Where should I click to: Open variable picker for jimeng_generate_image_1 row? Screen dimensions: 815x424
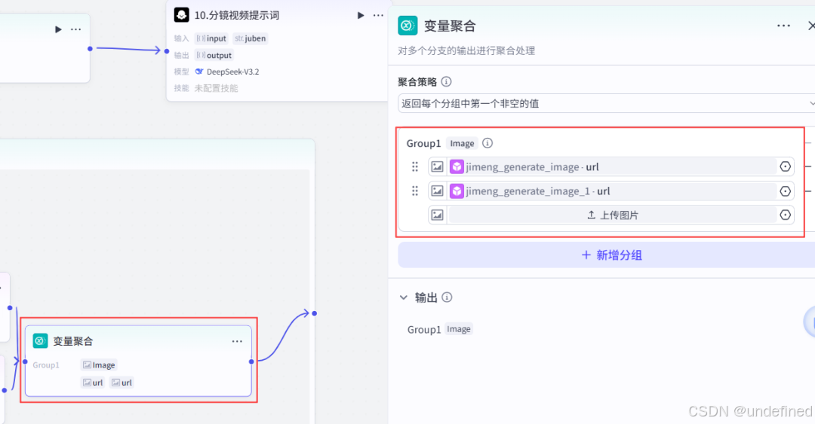click(x=786, y=191)
